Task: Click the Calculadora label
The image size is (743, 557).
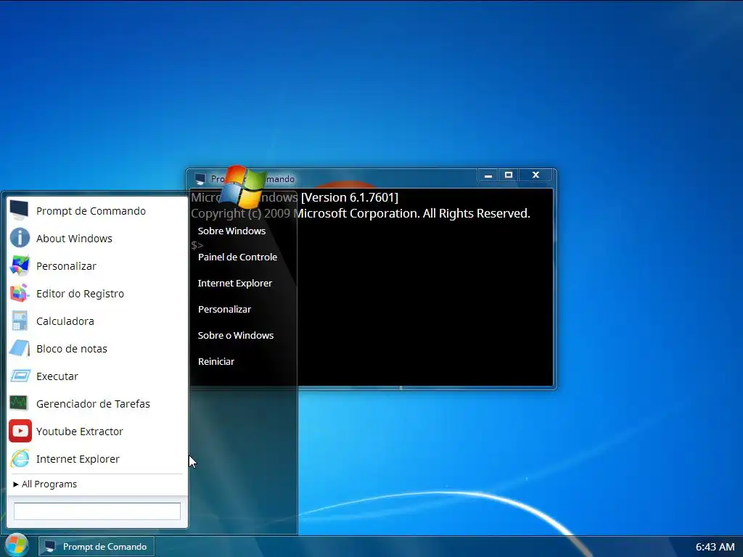Action: pyautogui.click(x=65, y=321)
